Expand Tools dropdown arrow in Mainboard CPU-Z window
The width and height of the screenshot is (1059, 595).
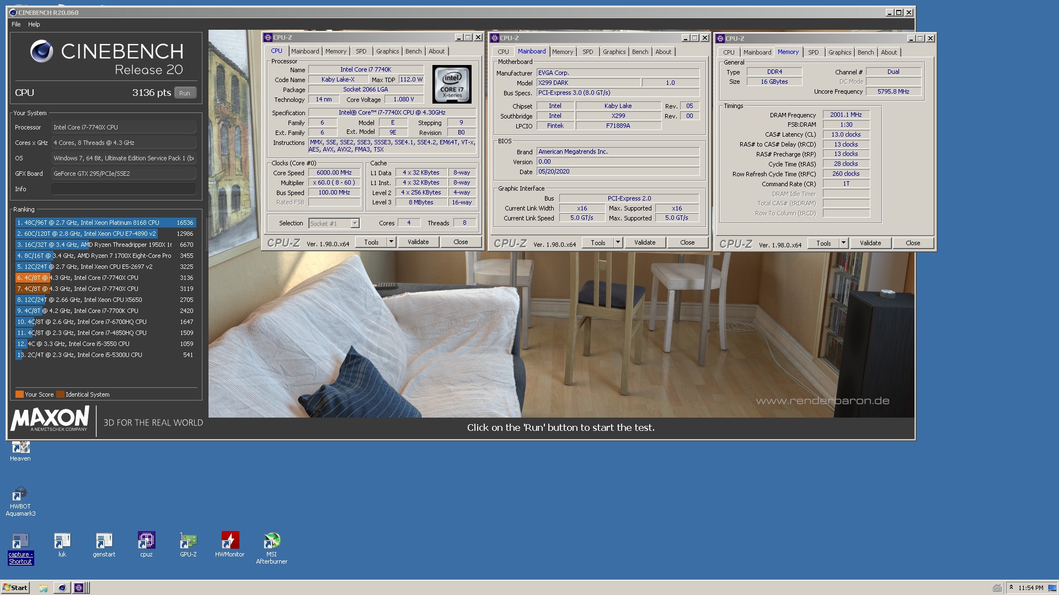[618, 242]
